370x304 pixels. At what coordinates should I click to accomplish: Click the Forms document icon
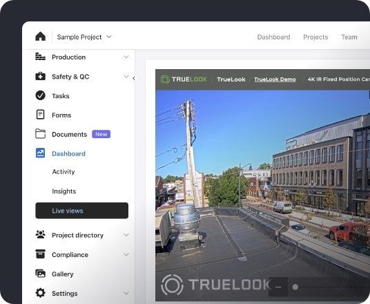click(40, 115)
